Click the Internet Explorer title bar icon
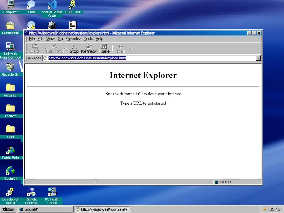Viewport: 284px width, 213px height. click(x=27, y=33)
